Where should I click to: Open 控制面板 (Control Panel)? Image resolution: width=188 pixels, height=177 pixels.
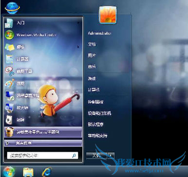coord(95,102)
